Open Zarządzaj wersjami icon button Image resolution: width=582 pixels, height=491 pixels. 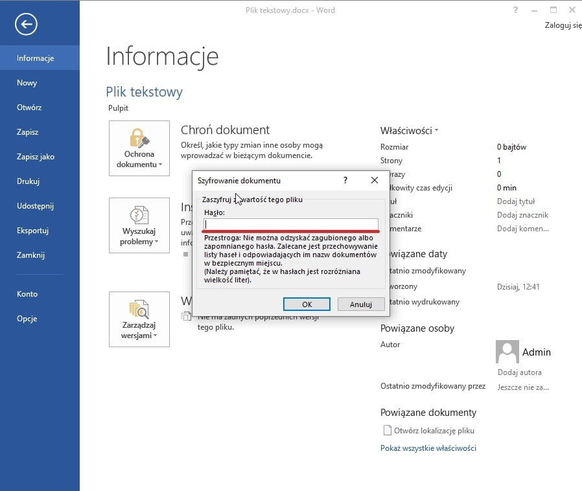tap(139, 319)
